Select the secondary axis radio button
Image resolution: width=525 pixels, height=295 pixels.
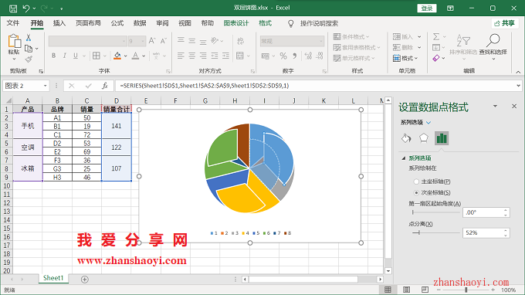tap(416, 192)
